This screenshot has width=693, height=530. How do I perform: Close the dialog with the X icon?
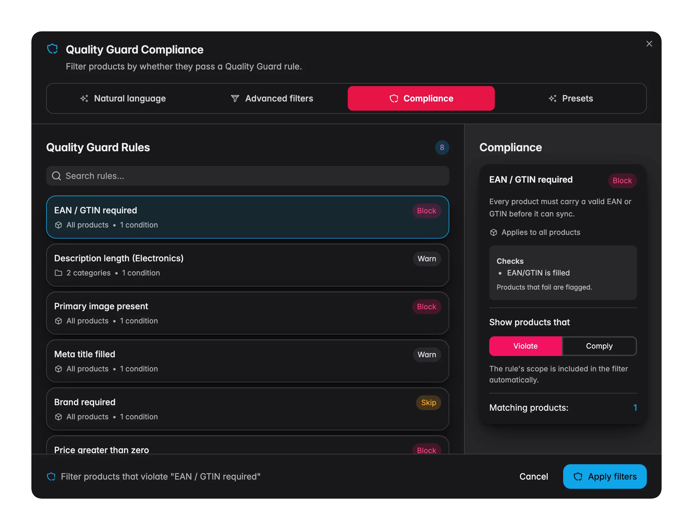pyautogui.click(x=649, y=44)
